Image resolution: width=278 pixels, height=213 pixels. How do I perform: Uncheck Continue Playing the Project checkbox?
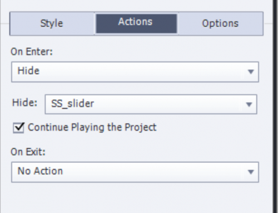pyautogui.click(x=18, y=128)
